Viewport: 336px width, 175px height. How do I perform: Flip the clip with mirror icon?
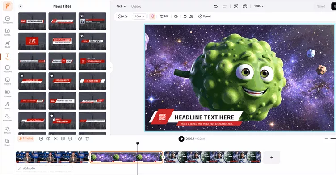tap(191, 17)
